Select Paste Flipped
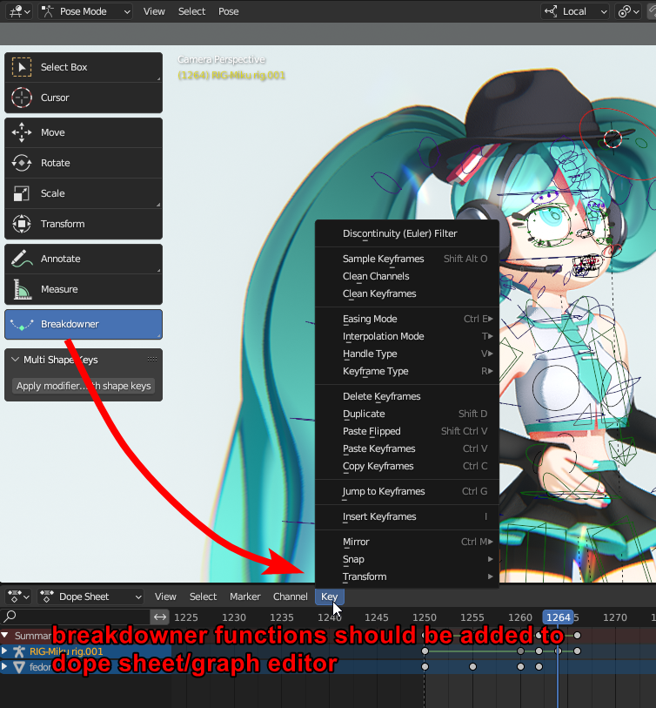This screenshot has height=708, width=656. point(407,431)
